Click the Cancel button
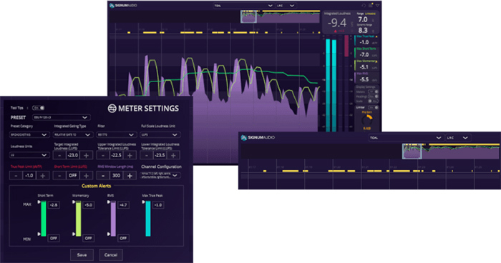Viewport: 501px width, 263px height. [x=110, y=255]
